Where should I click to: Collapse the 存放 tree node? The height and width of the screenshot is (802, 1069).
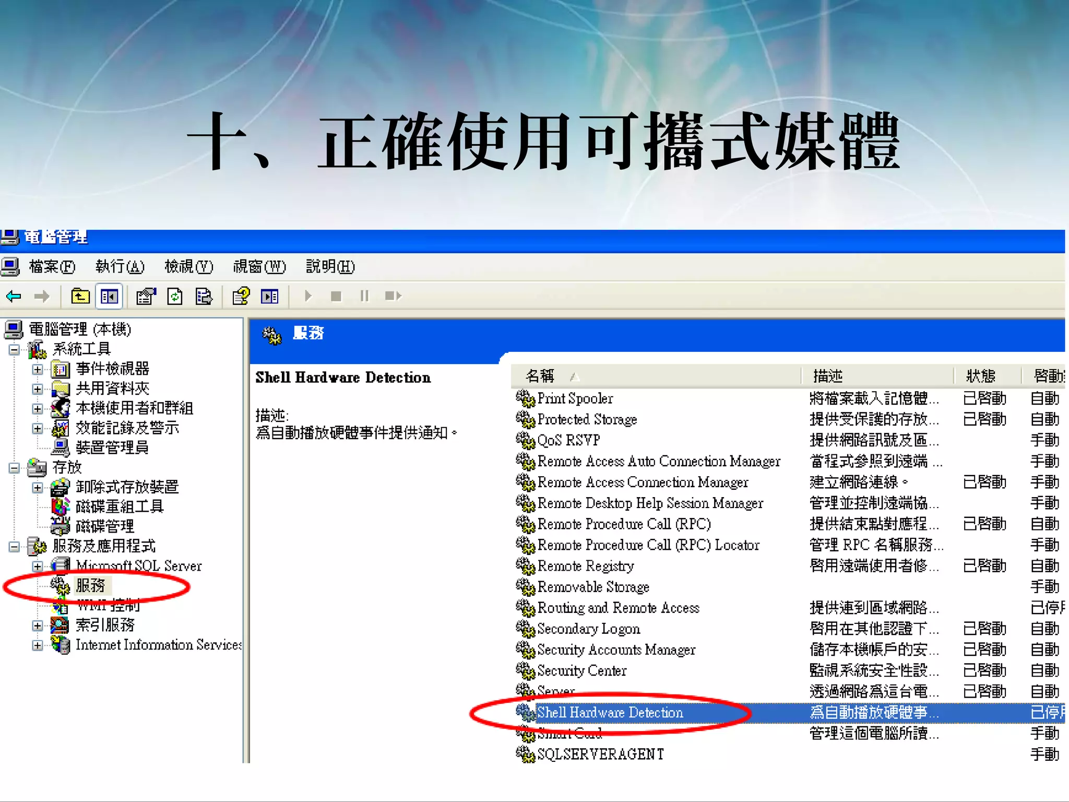pos(15,468)
